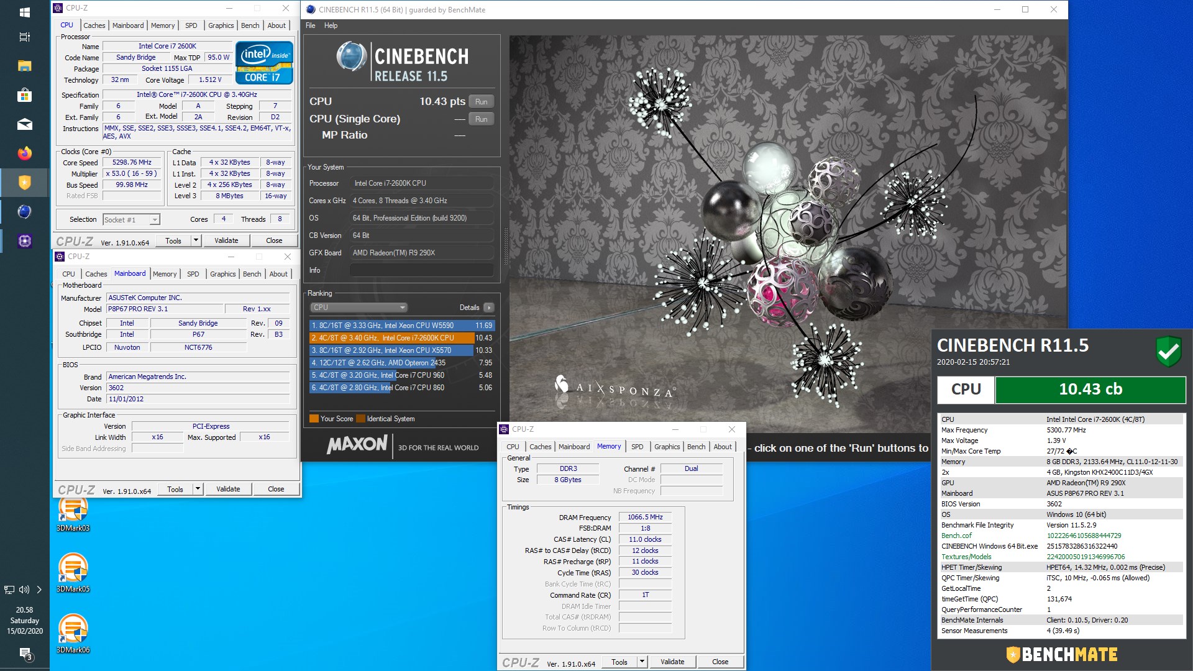Click the Cinebench title bar app icon
This screenshot has width=1193, height=671.
(311, 9)
